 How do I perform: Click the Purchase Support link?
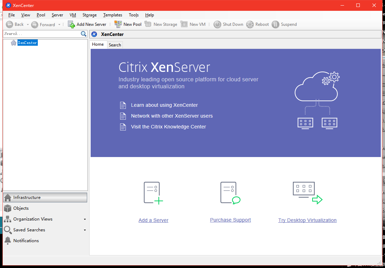(230, 220)
